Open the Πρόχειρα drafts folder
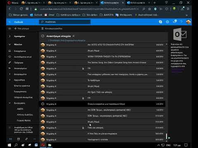The height and width of the screenshot is (148, 198). 19,62
